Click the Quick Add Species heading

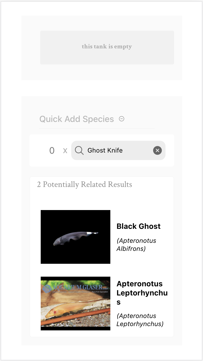point(77,119)
